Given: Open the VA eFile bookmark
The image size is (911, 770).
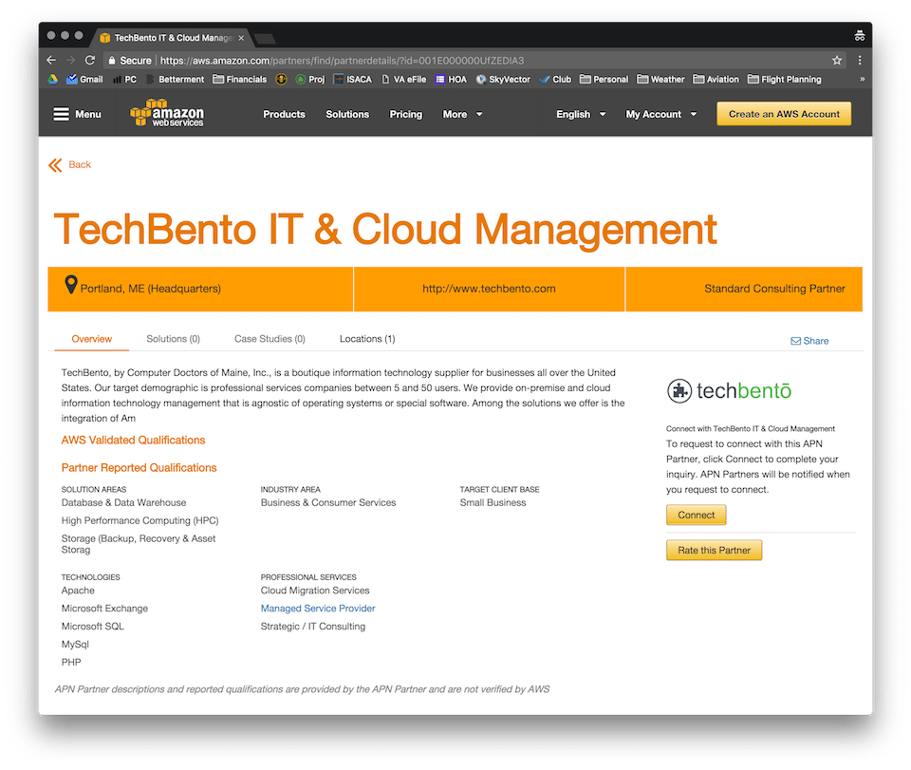Looking at the screenshot, I should tap(404, 79).
